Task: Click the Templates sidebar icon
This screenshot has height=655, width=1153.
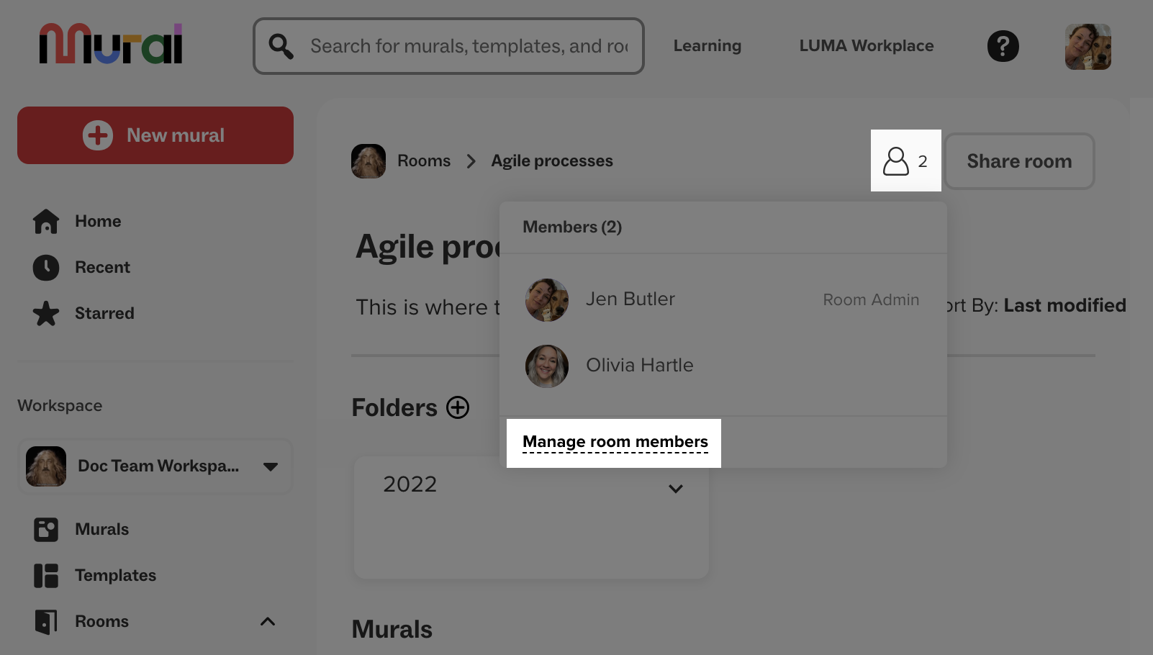Action: [x=46, y=575]
